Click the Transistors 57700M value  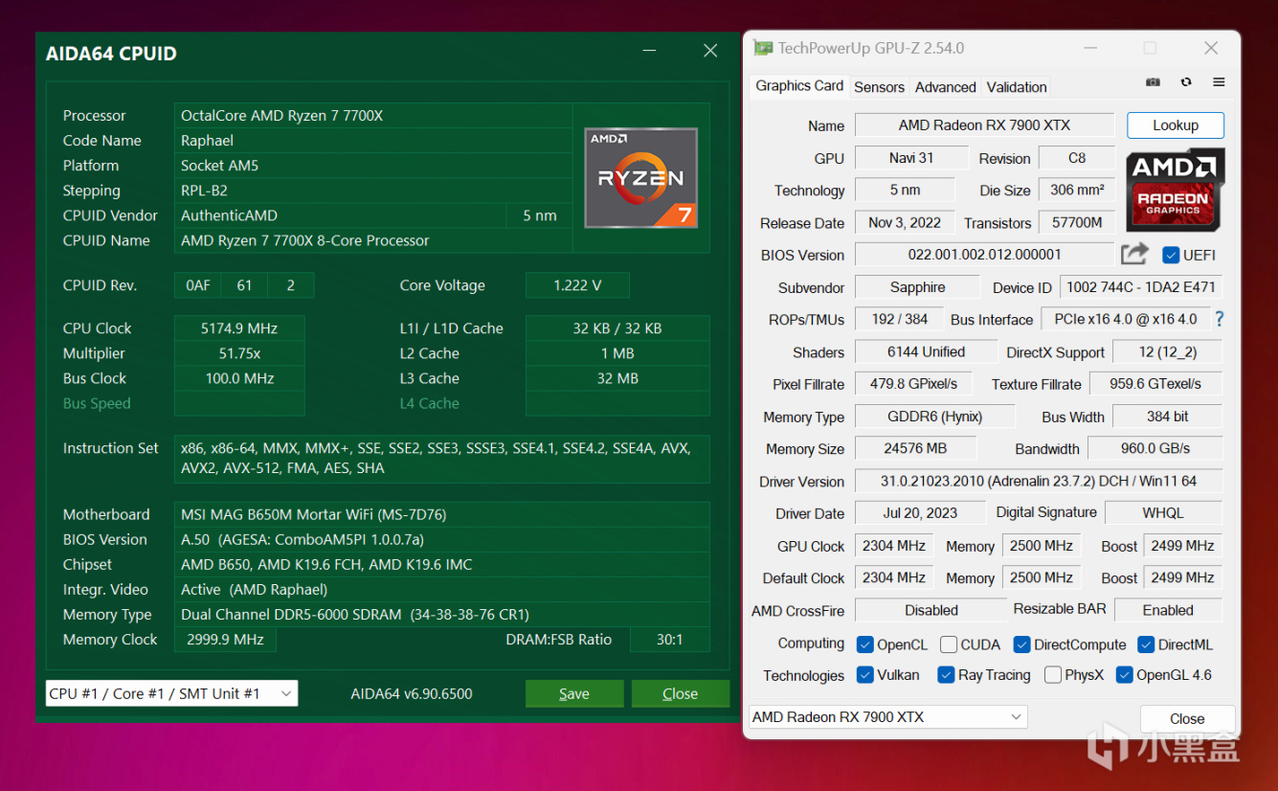tap(1077, 222)
